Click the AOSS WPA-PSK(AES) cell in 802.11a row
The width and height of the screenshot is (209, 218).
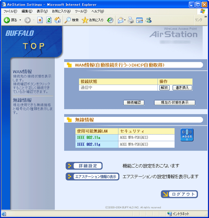[147, 138]
